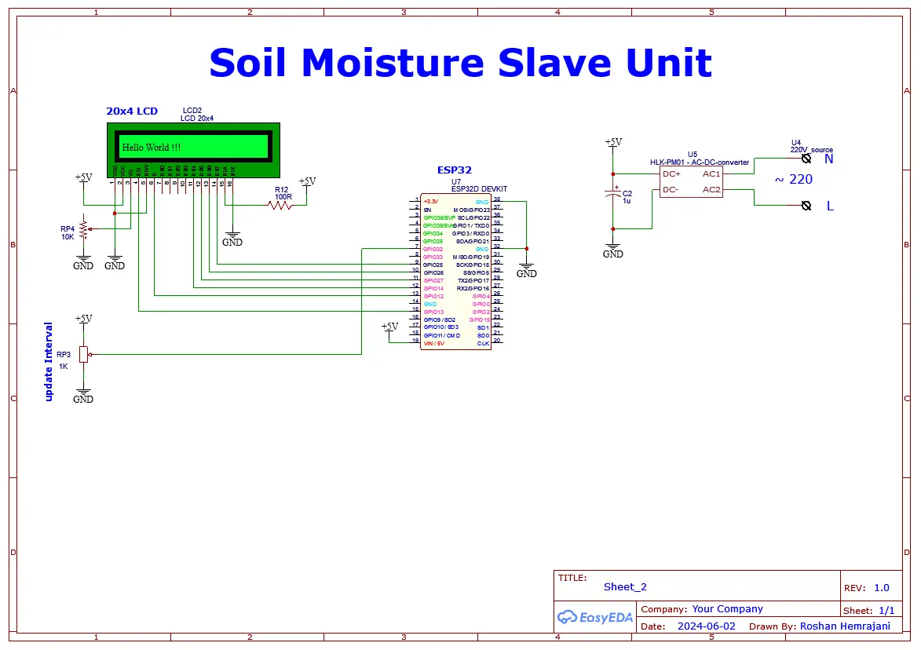
Task: Select the RP3 1K potentiometer symbol
Action: (84, 354)
